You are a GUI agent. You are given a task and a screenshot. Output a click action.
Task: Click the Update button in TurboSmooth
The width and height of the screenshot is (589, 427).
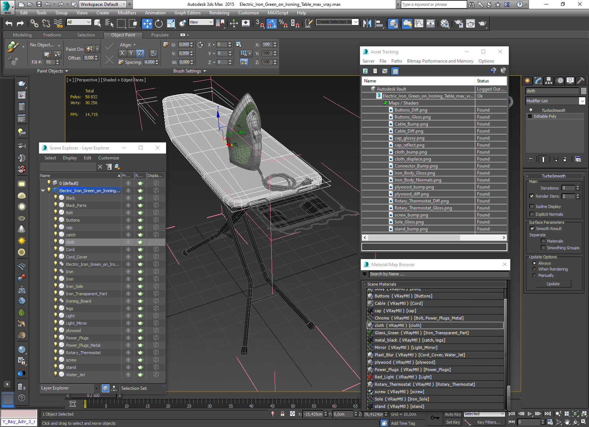tap(553, 284)
